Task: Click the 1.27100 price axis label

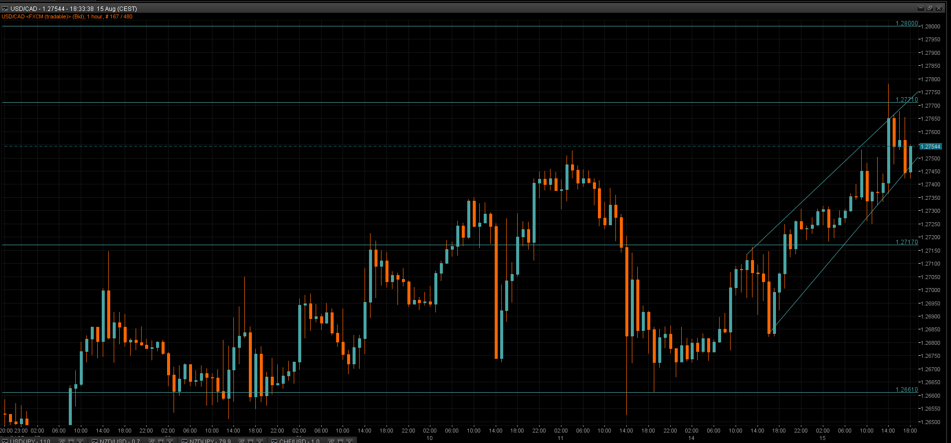Action: point(931,264)
